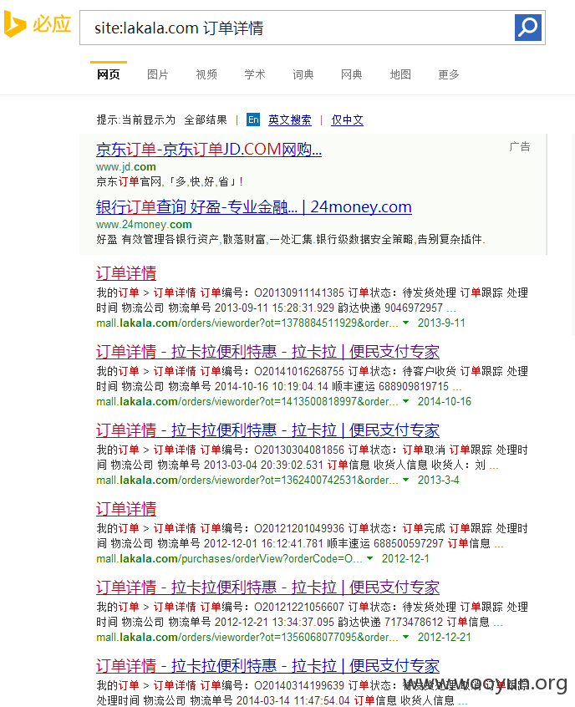
Task: Click the En language badge icon
Action: coord(253,120)
